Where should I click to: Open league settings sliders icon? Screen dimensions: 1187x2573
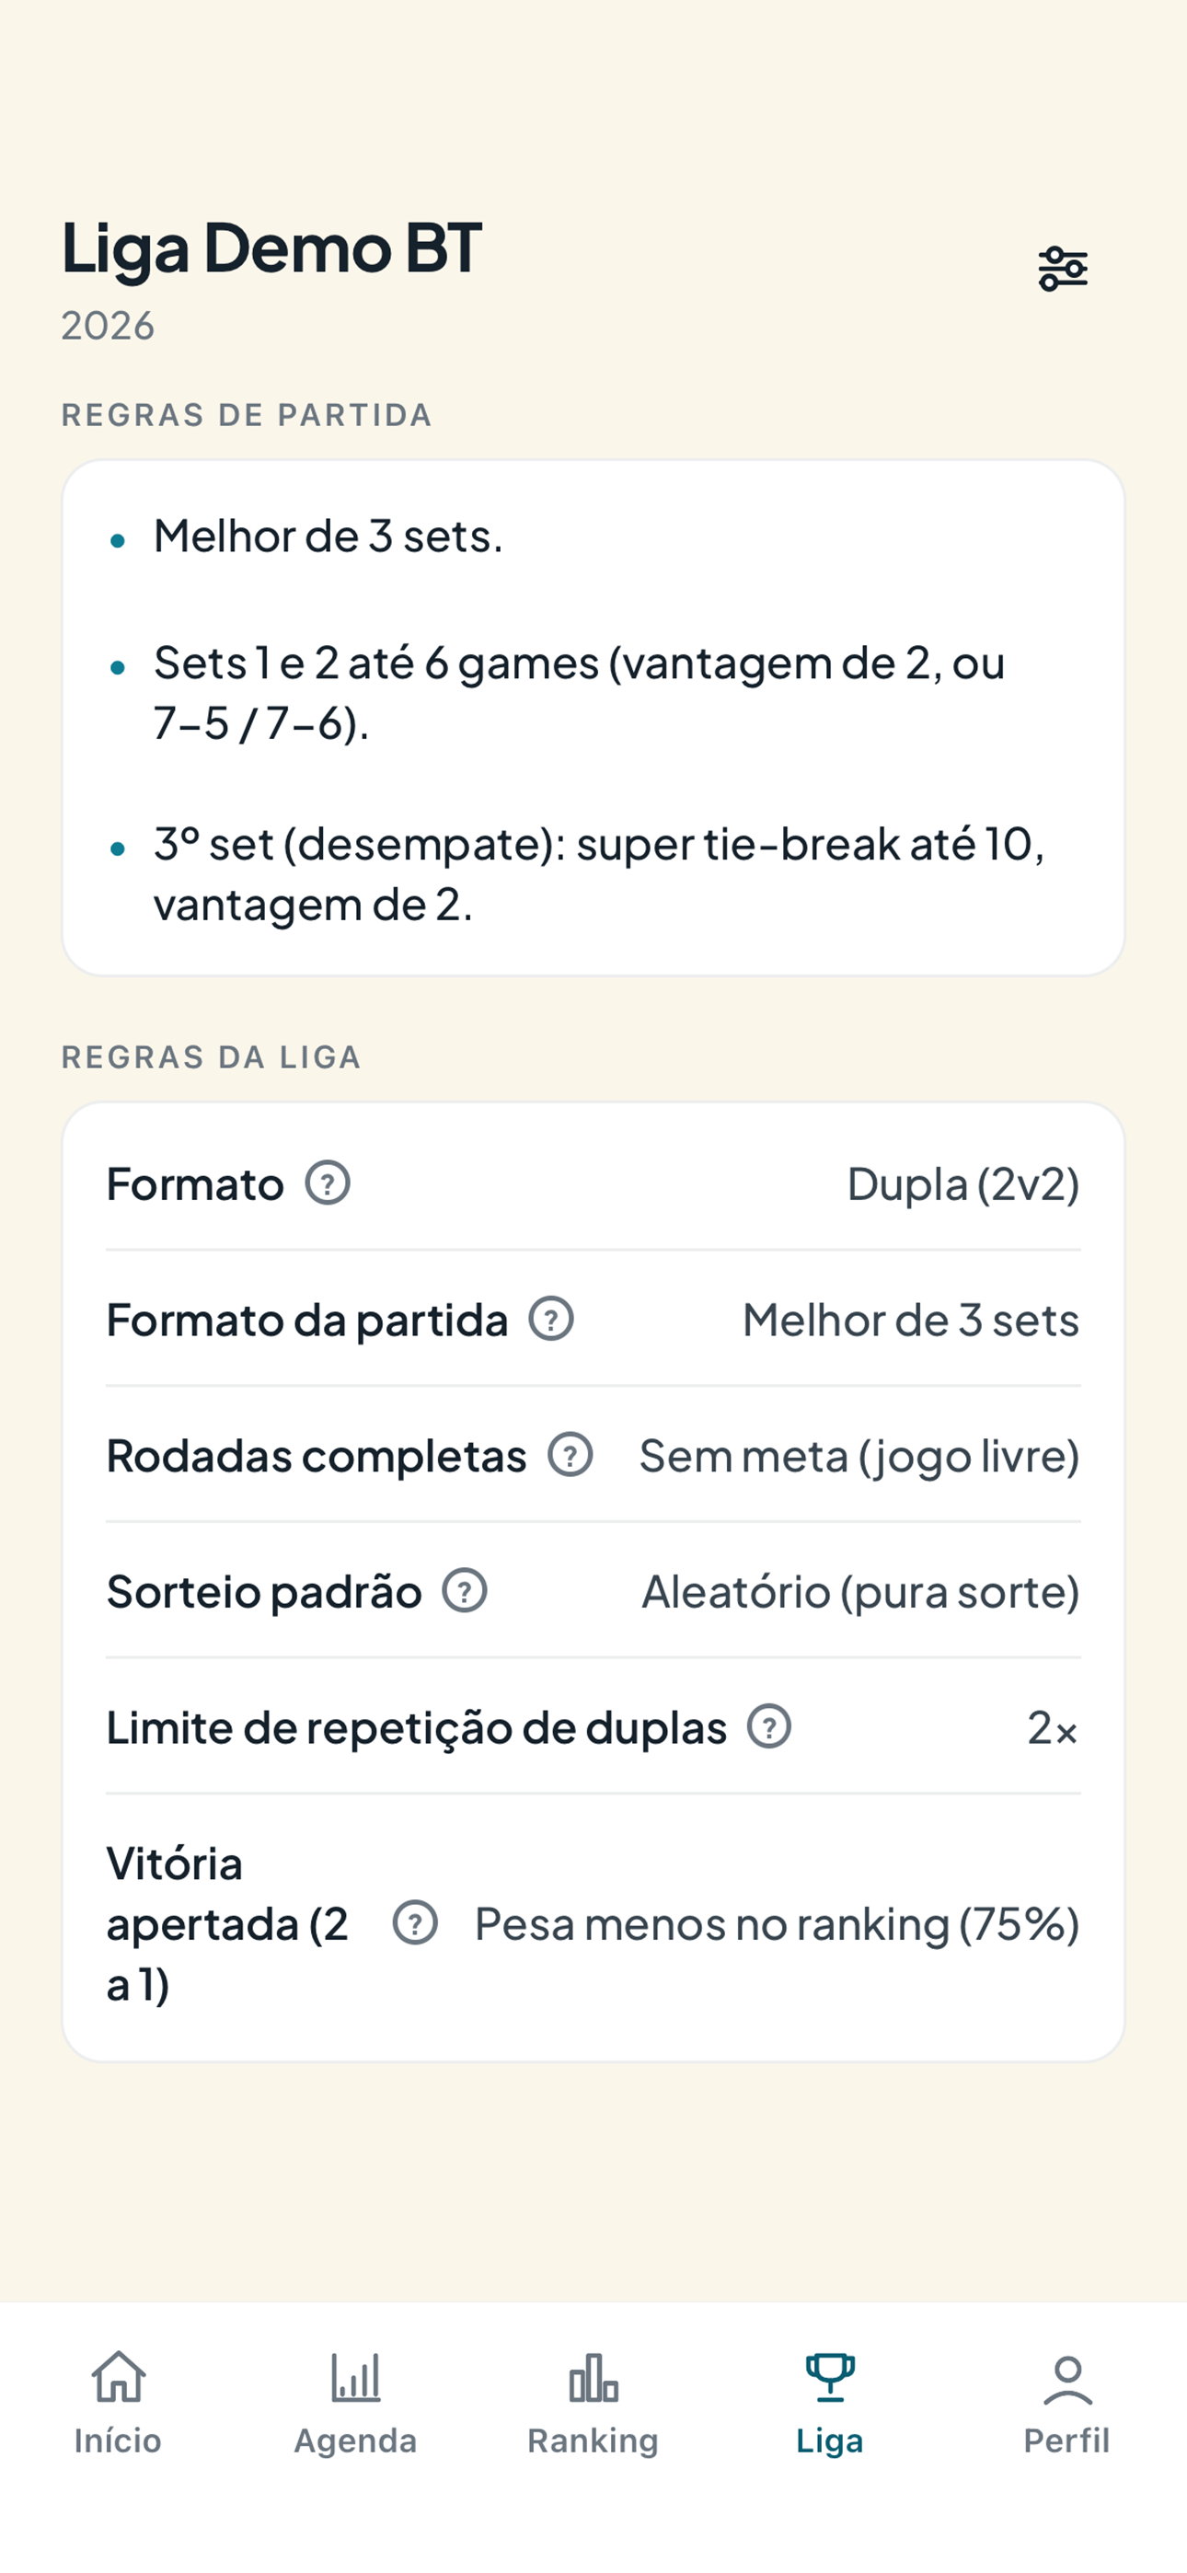click(1062, 269)
